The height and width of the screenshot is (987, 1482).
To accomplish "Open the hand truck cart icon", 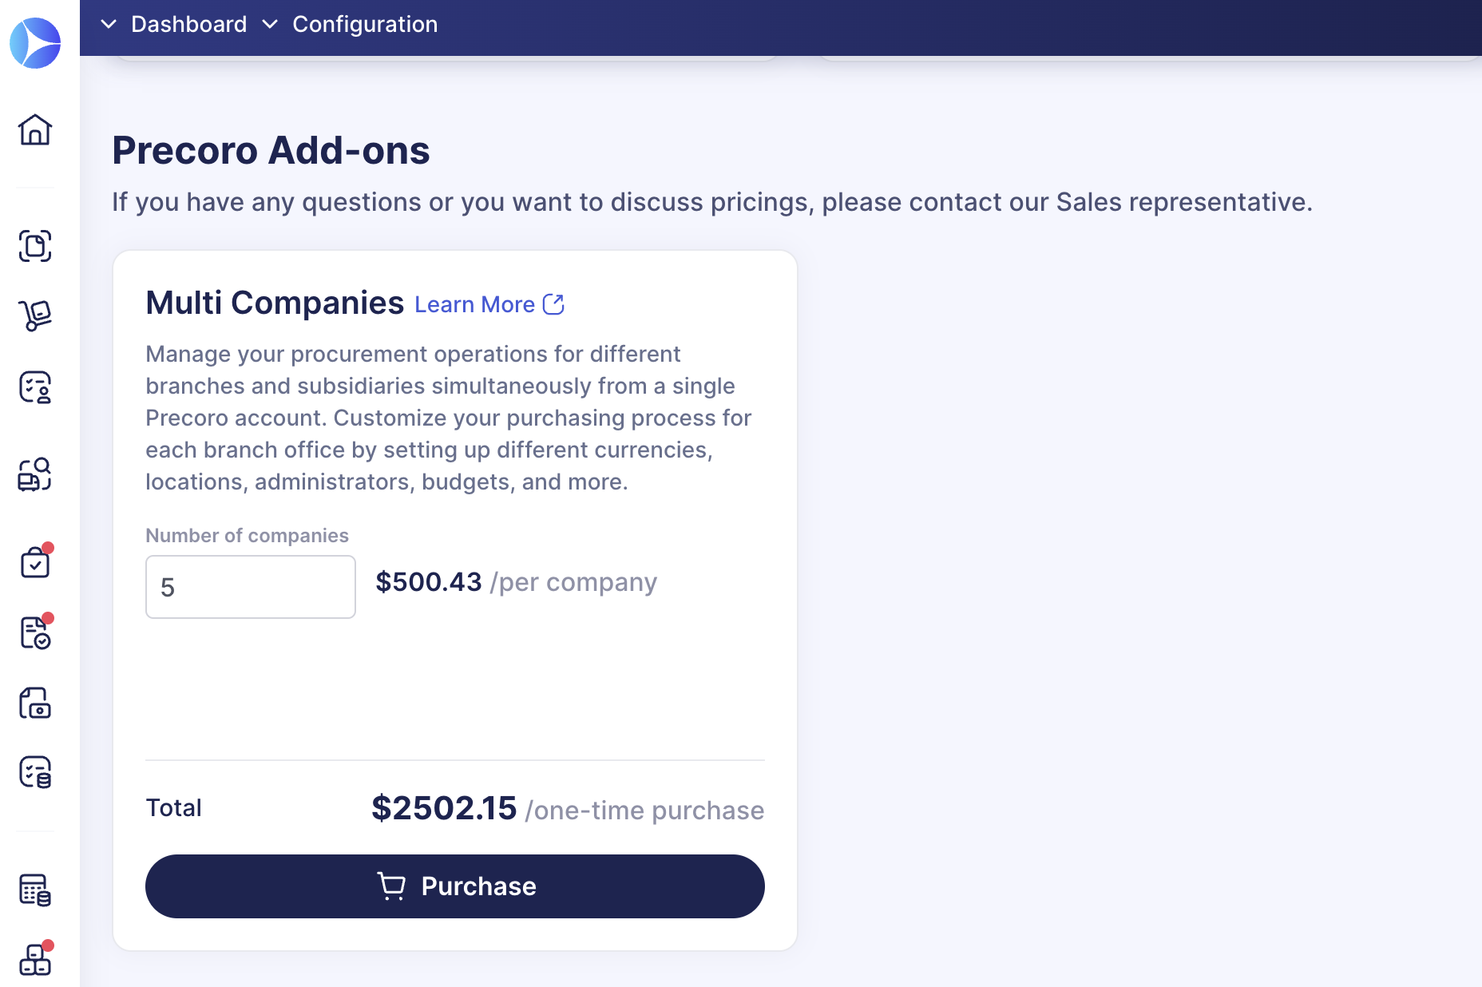I will point(35,315).
